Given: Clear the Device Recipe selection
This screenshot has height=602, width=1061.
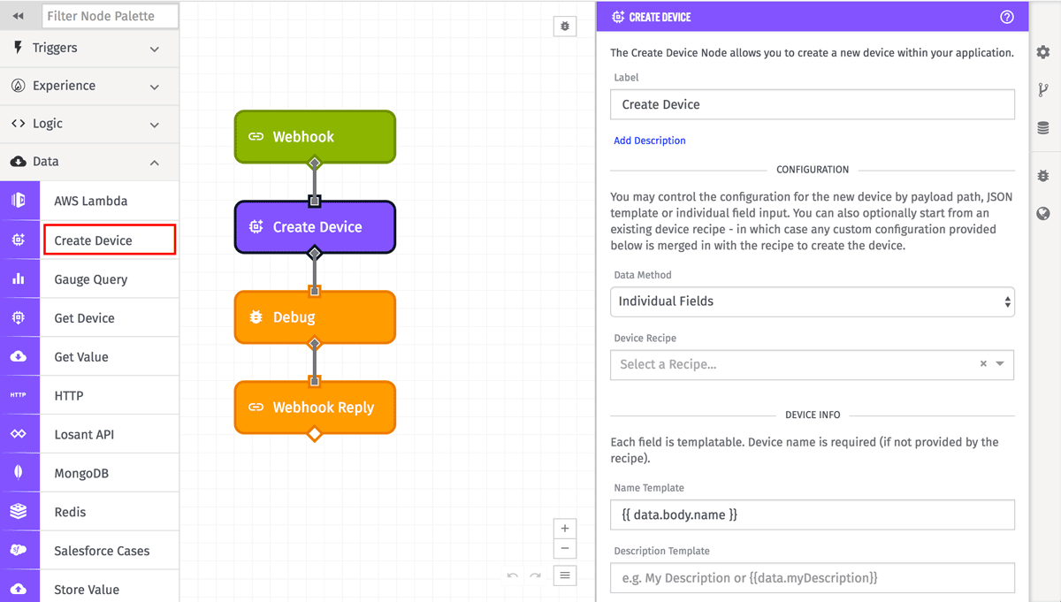Looking at the screenshot, I should coord(983,364).
